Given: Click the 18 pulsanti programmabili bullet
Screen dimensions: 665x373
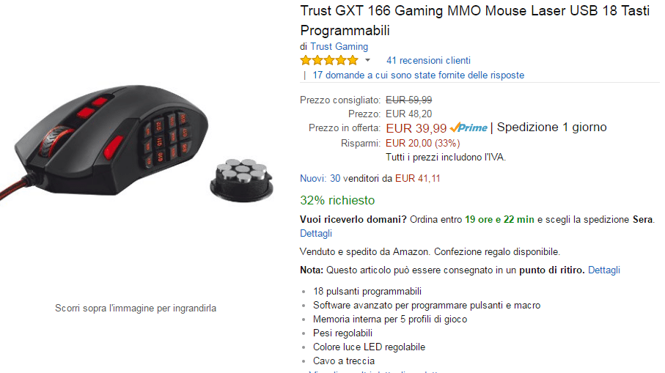Looking at the screenshot, I should [367, 291].
